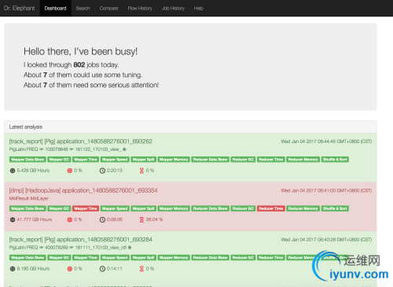Click wasted resources icon in 693354 job row
This screenshot has width=393, height=287.
pyautogui.click(x=70, y=219)
